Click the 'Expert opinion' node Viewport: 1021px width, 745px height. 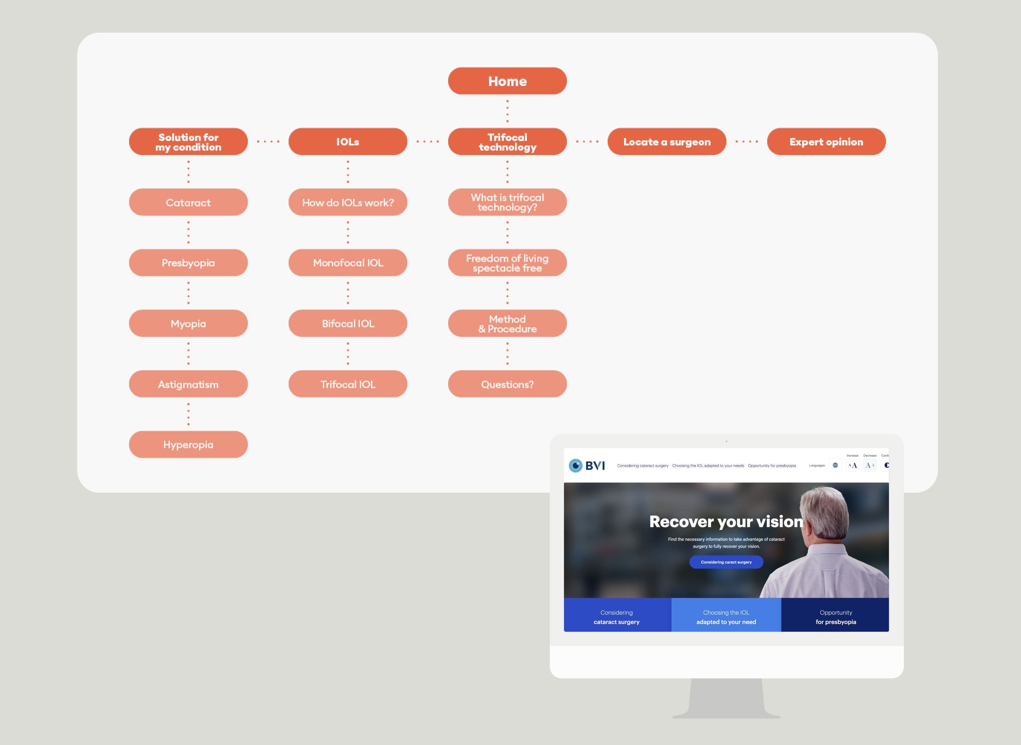[x=826, y=142]
